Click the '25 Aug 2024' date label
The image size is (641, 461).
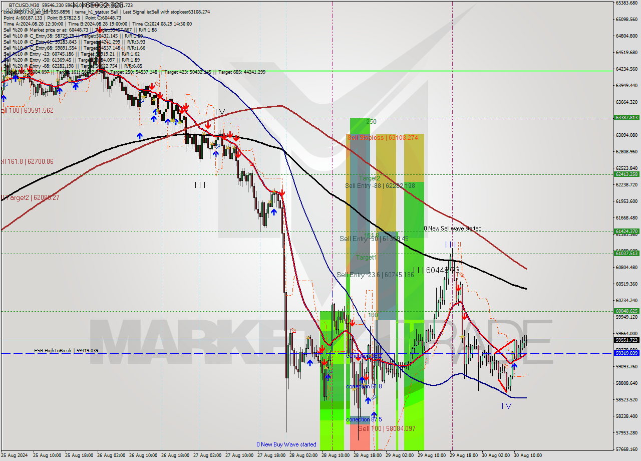pyautogui.click(x=14, y=455)
